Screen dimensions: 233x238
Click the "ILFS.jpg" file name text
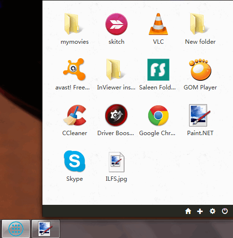point(116,179)
